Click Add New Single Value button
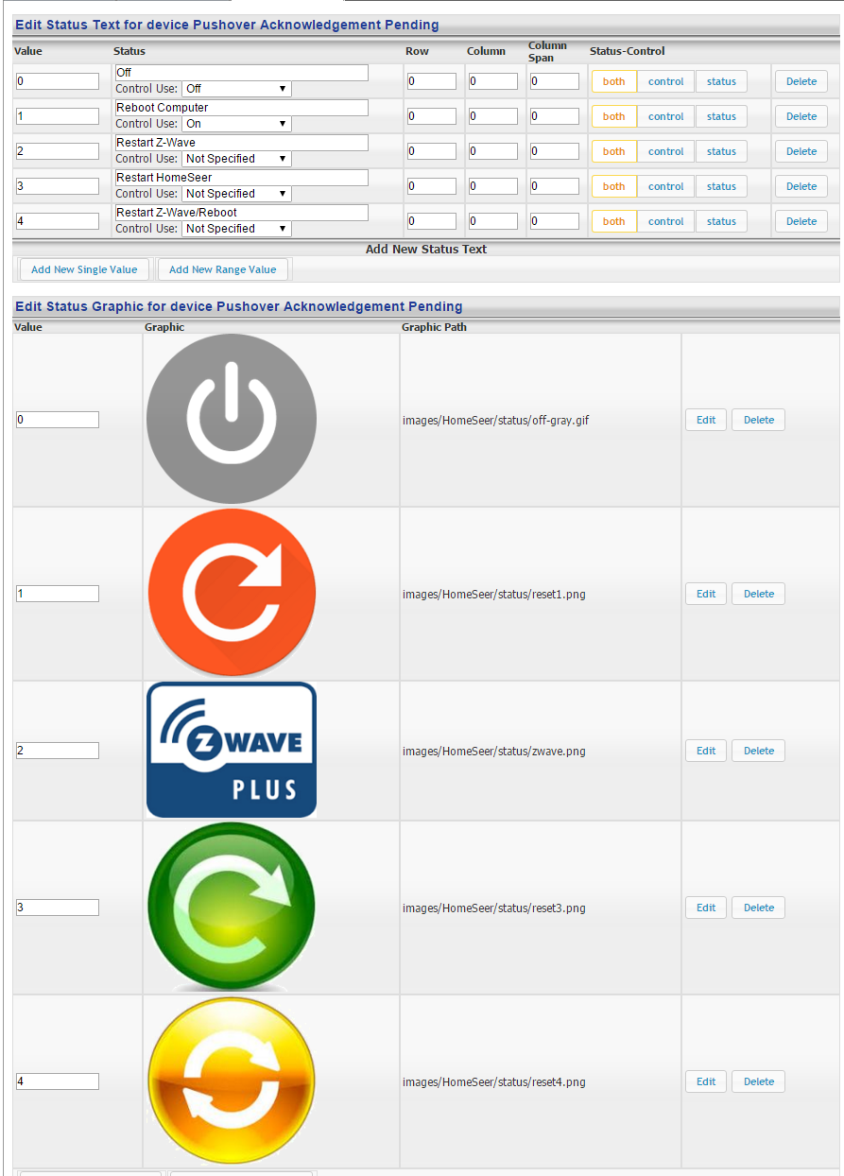 point(84,269)
